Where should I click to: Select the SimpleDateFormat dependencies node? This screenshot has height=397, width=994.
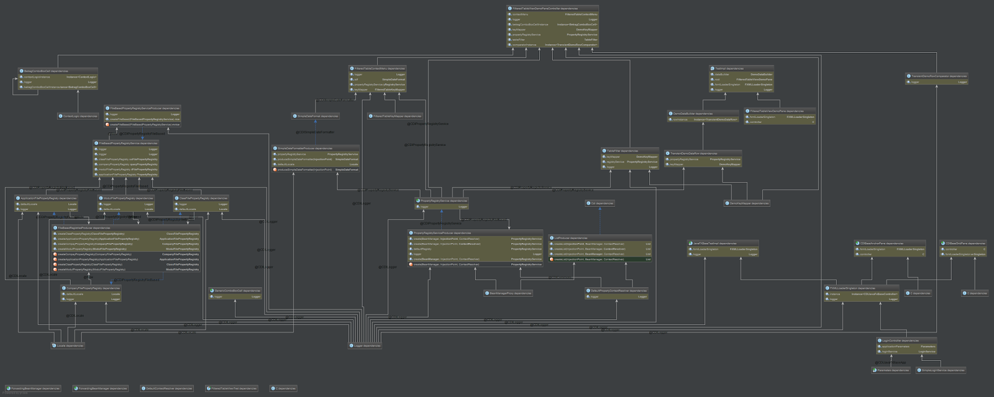(316, 116)
